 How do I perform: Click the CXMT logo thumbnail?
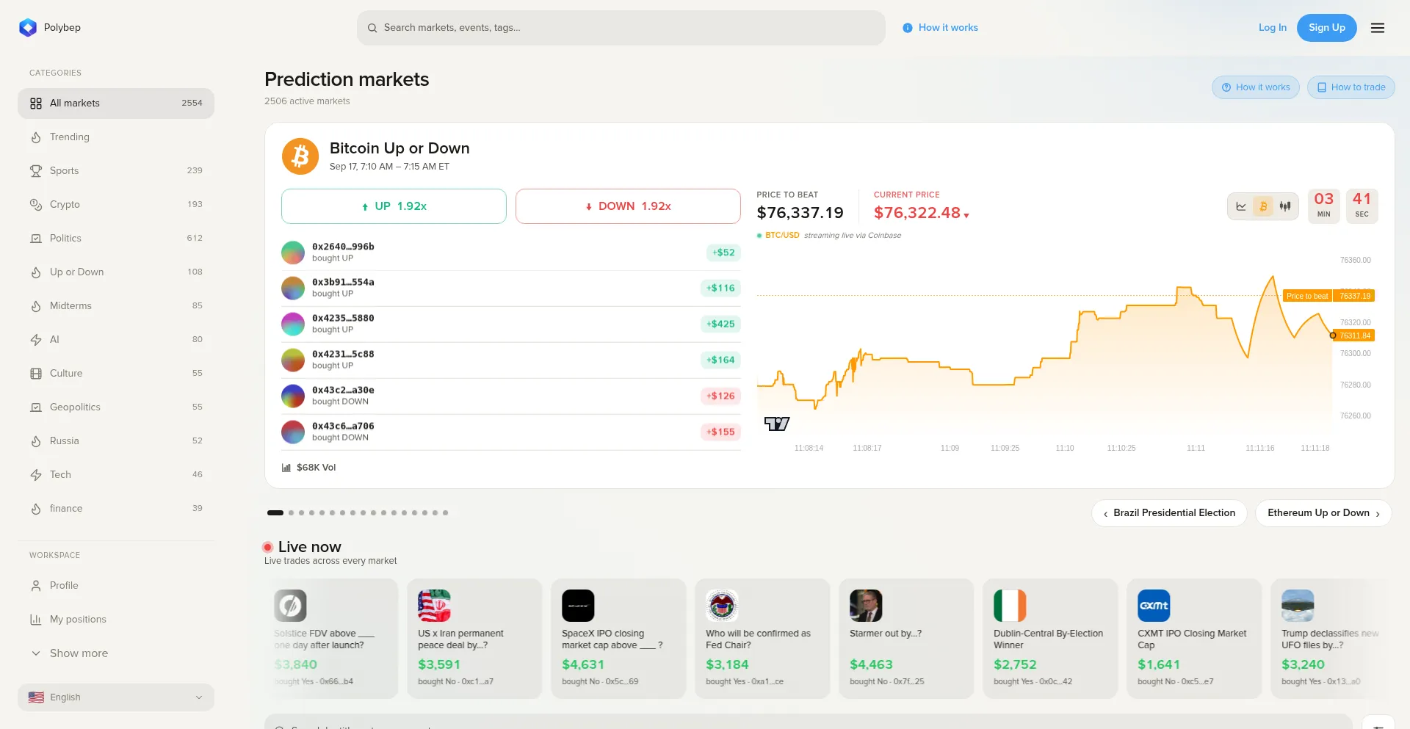[1154, 606]
